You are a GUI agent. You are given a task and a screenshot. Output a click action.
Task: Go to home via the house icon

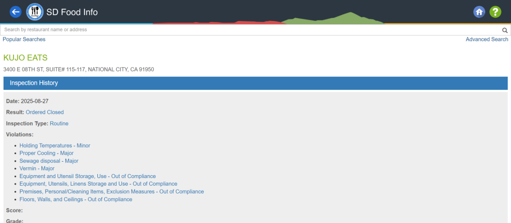(x=479, y=12)
